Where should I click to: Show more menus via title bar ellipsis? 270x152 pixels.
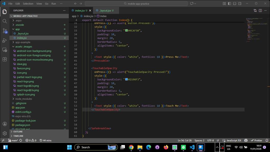click(x=61, y=4)
